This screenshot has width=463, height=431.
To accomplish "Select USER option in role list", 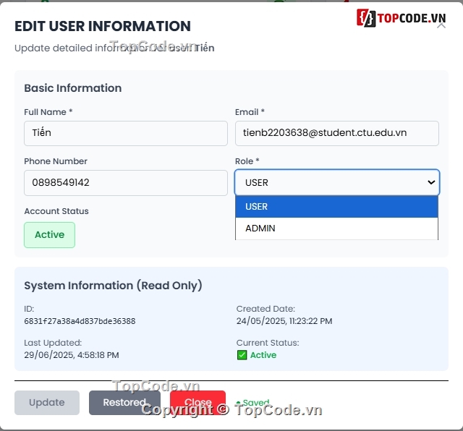I will click(336, 206).
